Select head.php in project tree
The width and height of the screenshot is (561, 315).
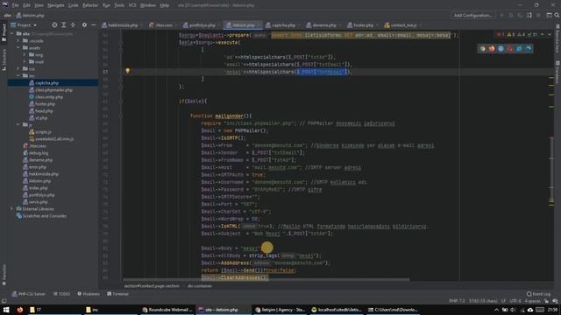tap(44, 111)
